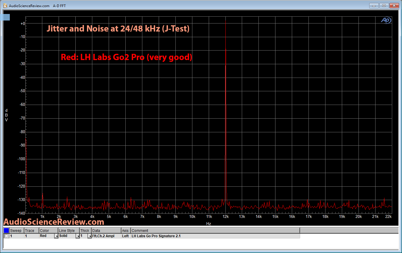Click the '6k' frequency axis label
This screenshot has height=253, width=402.
[x=126, y=216]
